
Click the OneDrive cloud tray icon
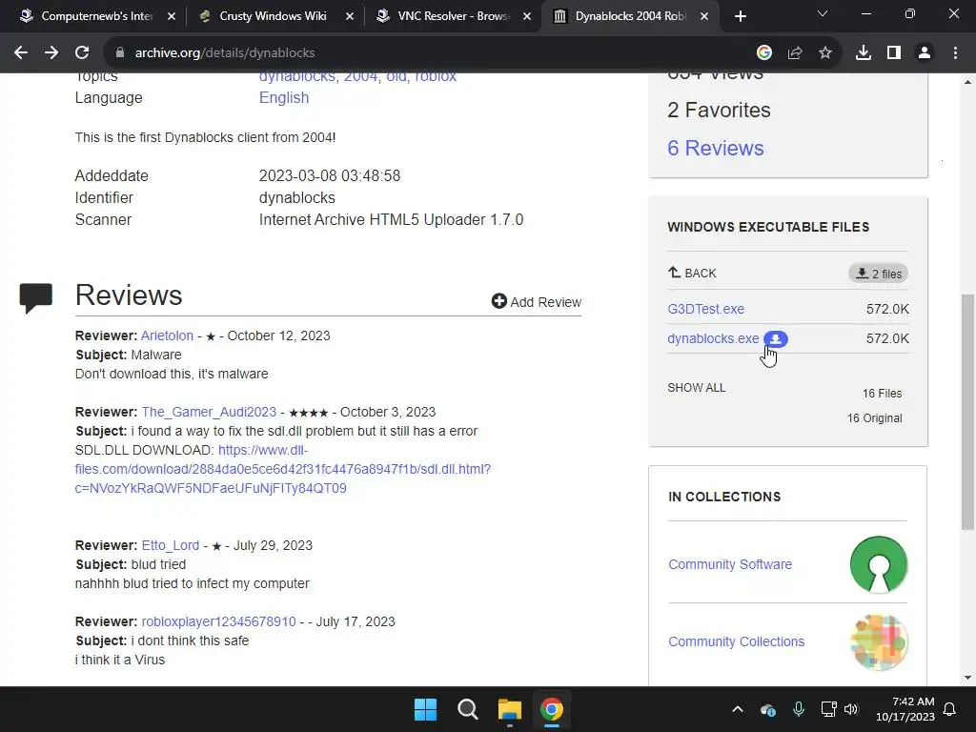point(768,709)
